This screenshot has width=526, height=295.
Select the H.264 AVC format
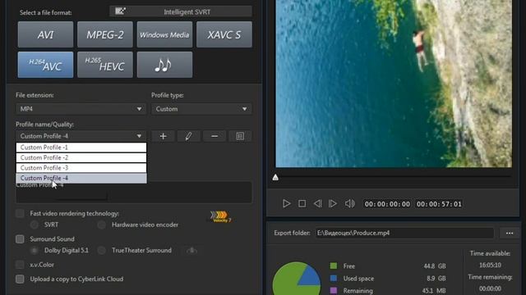pos(45,65)
